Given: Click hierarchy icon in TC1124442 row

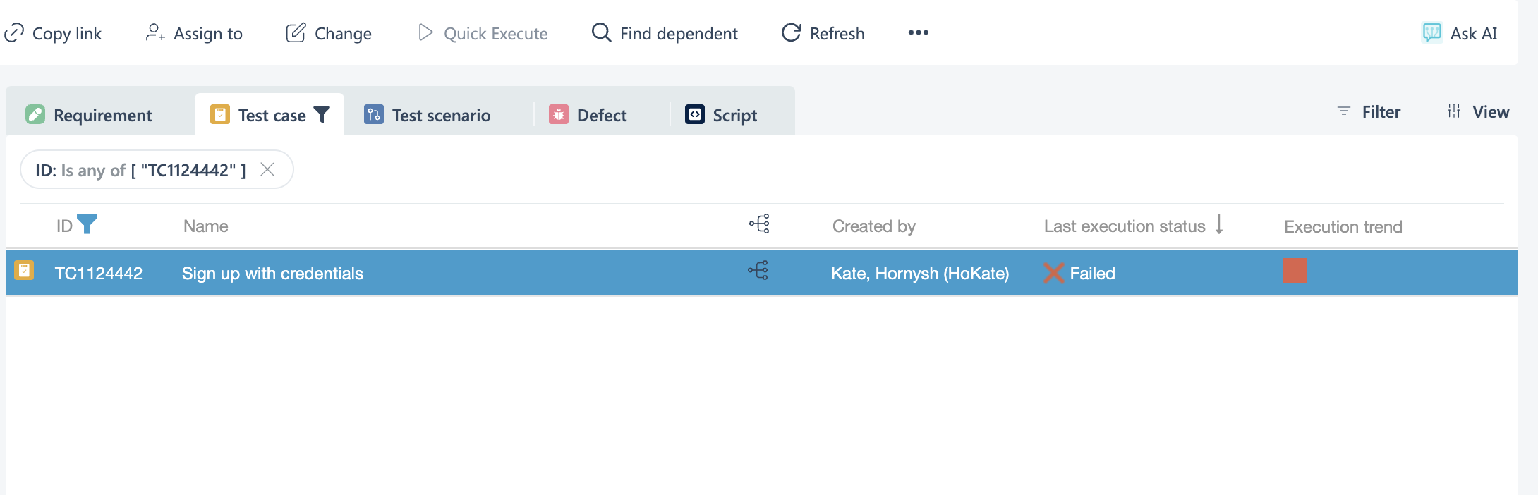Looking at the screenshot, I should (x=758, y=271).
